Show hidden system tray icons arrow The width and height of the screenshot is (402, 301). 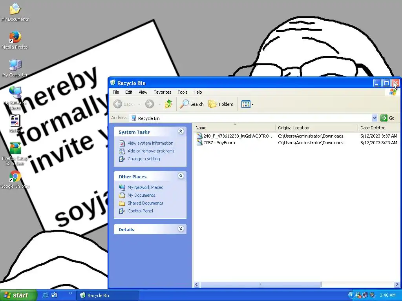[351, 295]
